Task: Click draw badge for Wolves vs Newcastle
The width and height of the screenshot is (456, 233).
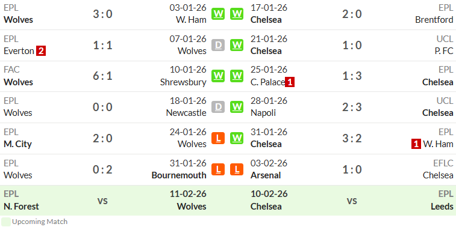Action: pos(218,107)
